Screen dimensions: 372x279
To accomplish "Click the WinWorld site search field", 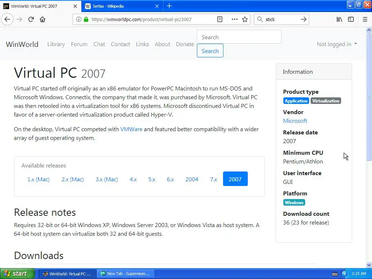I will 239,37.
